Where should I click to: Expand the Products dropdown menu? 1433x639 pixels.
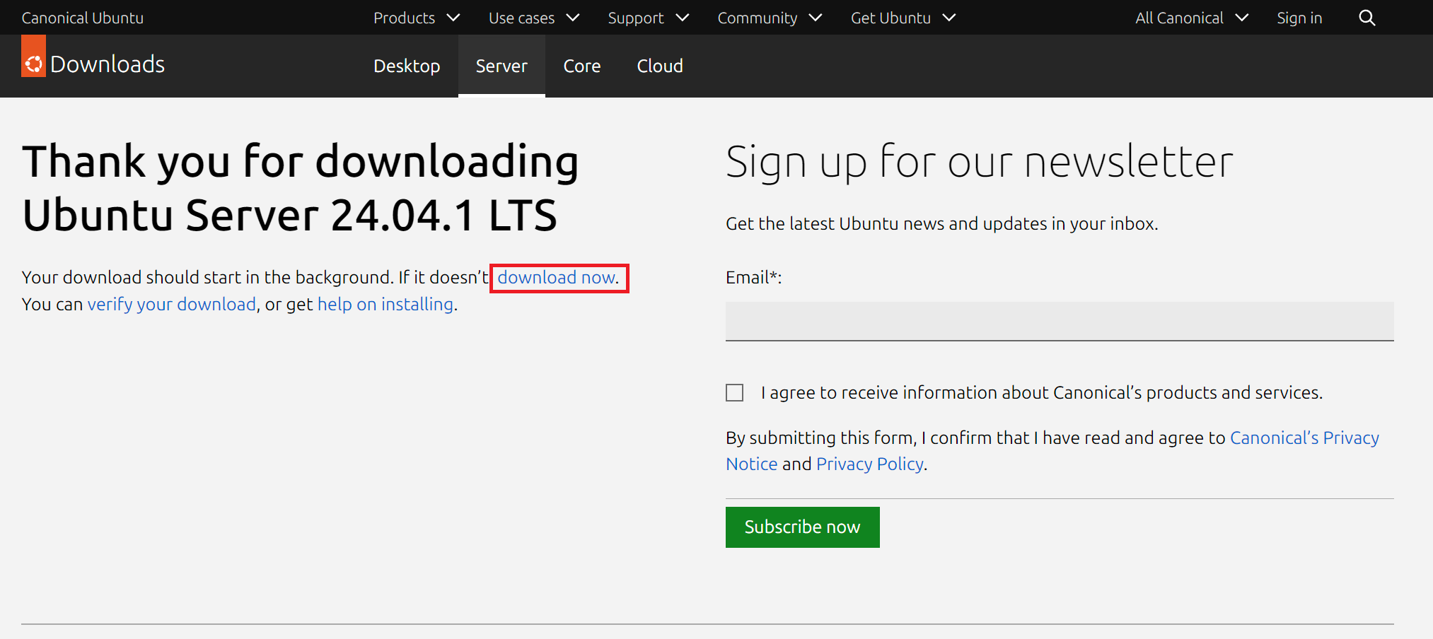(x=417, y=18)
